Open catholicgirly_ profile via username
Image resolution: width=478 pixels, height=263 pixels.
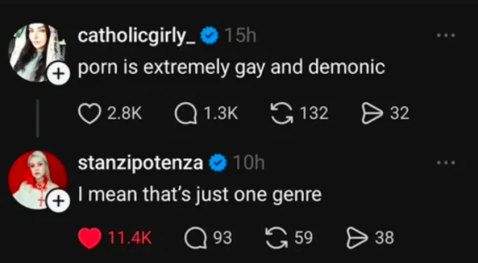click(137, 36)
